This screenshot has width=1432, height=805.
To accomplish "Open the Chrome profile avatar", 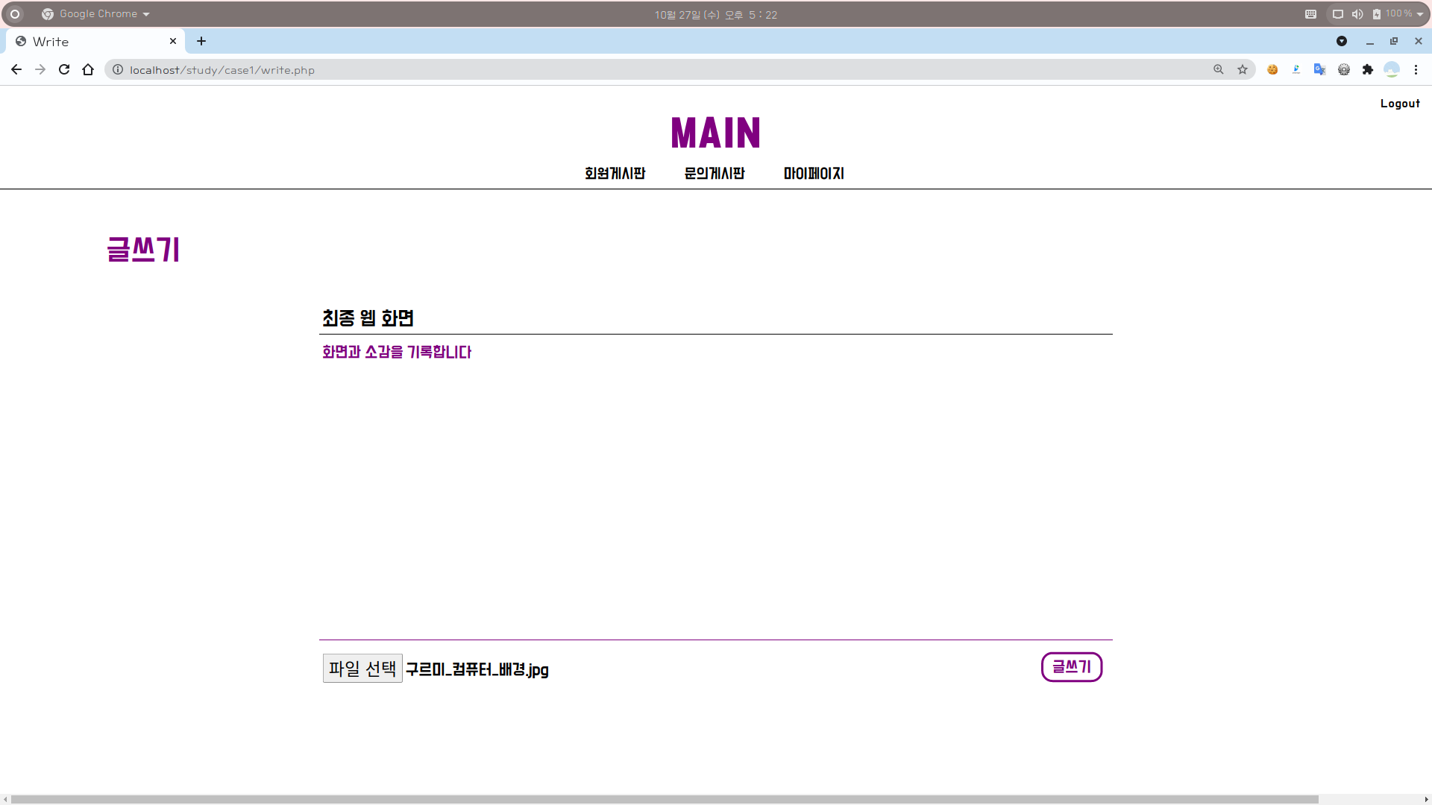I will [1391, 69].
